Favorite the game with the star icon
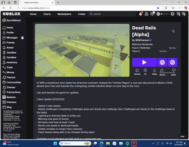This screenshot has width=189, height=147. point(137,72)
